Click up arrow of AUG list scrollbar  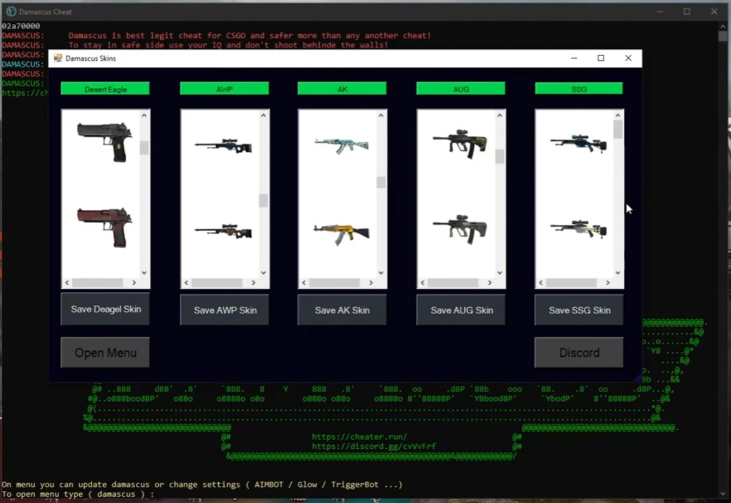tap(500, 115)
